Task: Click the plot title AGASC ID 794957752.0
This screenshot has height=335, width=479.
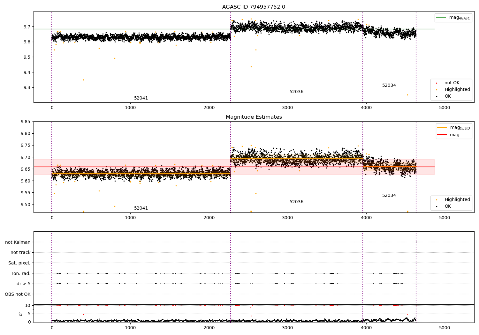Action: click(254, 7)
